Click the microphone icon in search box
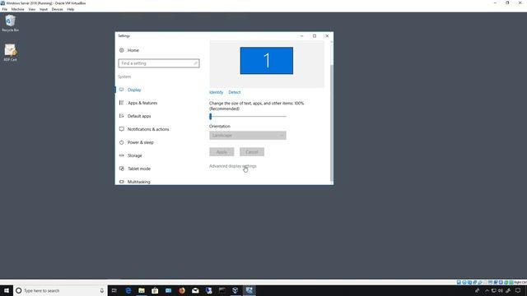 click(102, 290)
